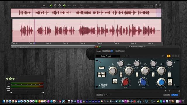Click play in the transport window
The image size is (187, 105).
pyautogui.click(x=11, y=78)
